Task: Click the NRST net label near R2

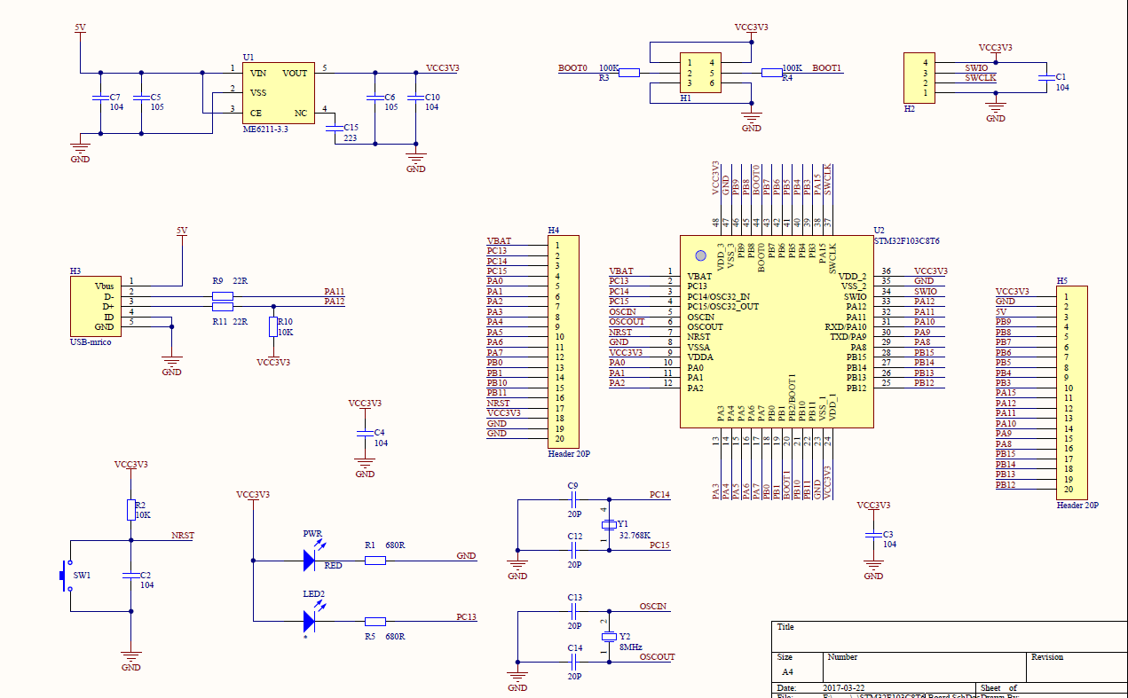Action: point(183,536)
